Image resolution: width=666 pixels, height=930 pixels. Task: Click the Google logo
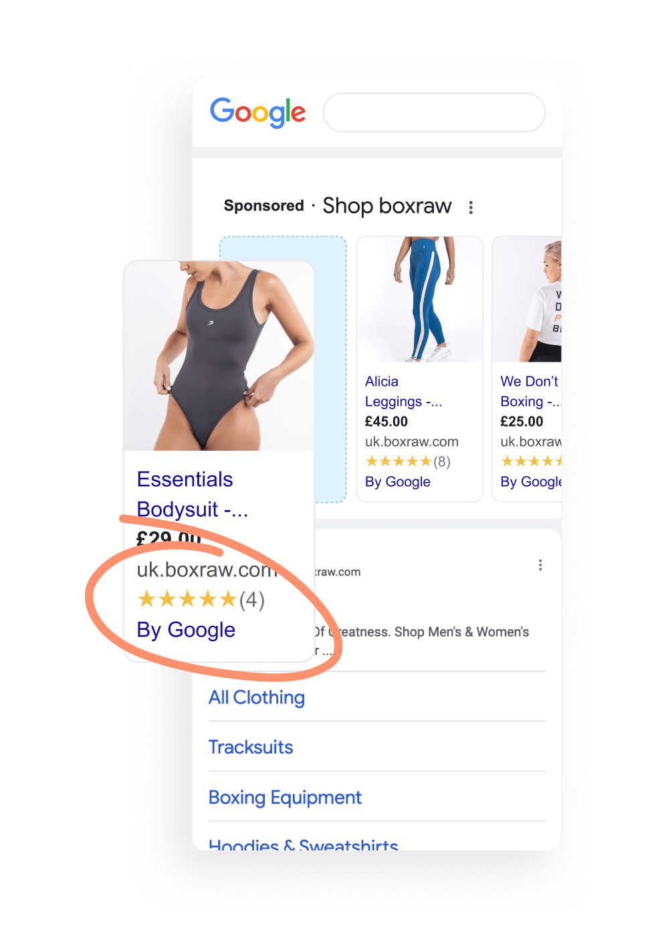(257, 112)
